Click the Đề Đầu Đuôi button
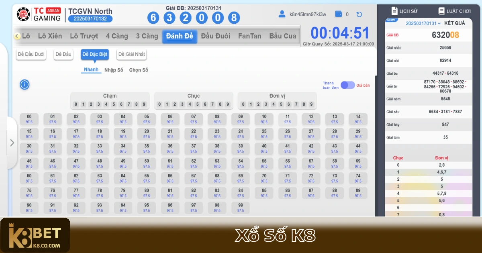 point(31,55)
